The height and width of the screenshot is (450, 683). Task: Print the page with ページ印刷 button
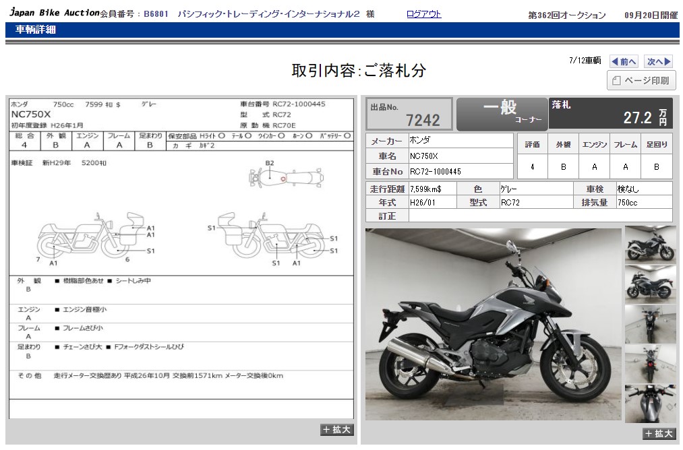[x=641, y=81]
